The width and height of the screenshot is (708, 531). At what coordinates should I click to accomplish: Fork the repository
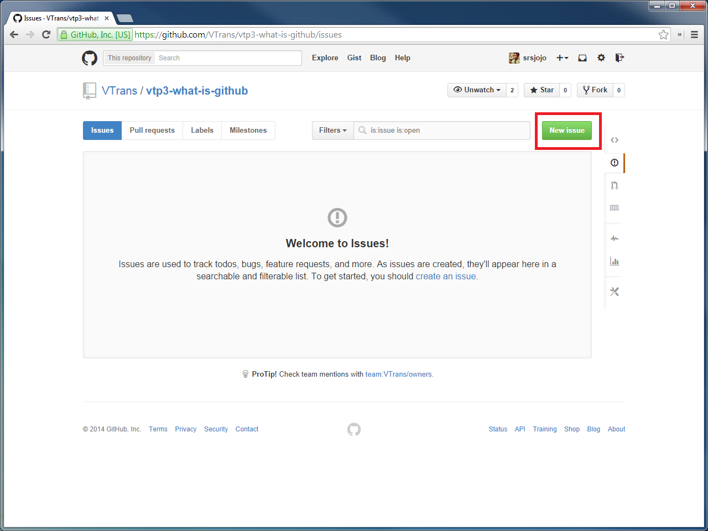[x=595, y=90]
